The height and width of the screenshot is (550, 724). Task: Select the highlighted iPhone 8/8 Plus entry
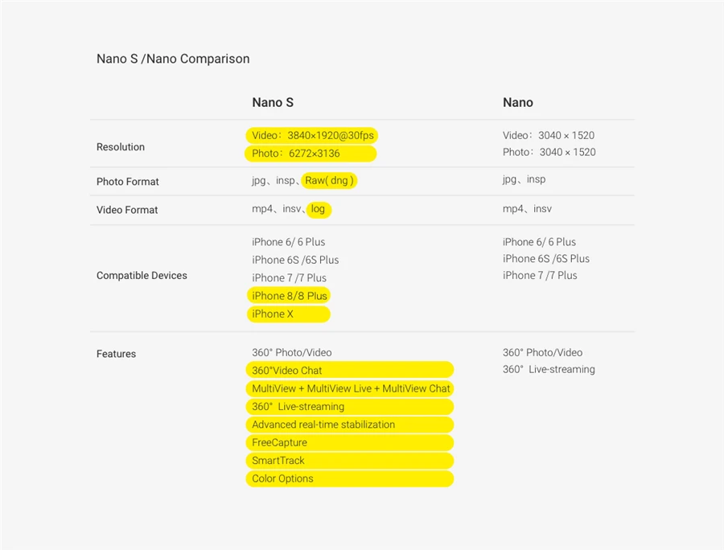[289, 296]
